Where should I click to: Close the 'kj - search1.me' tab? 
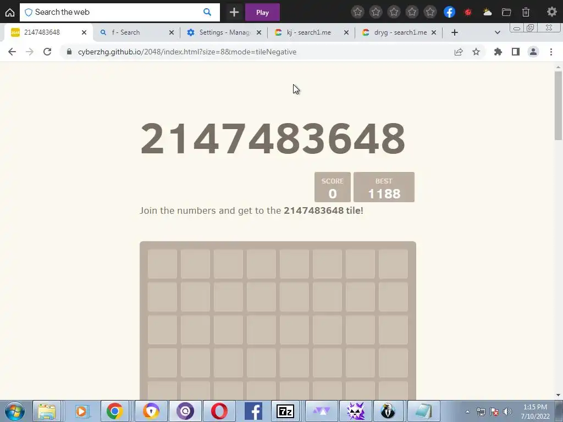346,32
